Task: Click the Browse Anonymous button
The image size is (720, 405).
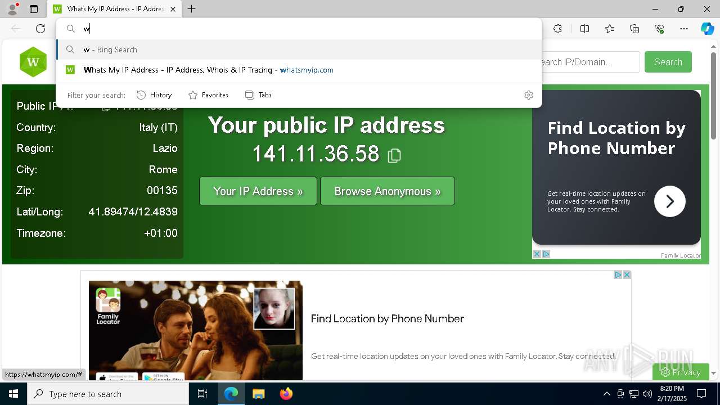Action: click(388, 191)
